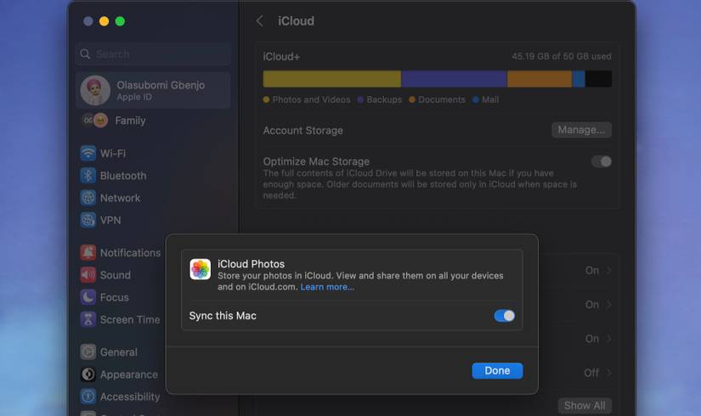The width and height of the screenshot is (701, 416).
Task: Open the Learn more link
Action: click(x=327, y=287)
